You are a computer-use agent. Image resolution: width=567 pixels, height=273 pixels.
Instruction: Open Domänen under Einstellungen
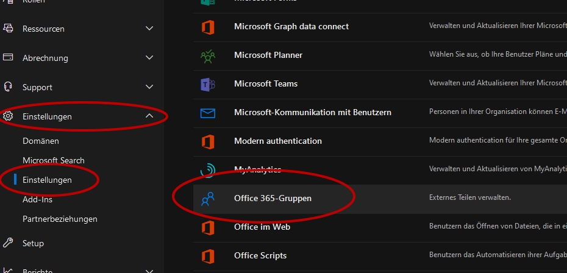tap(40, 141)
